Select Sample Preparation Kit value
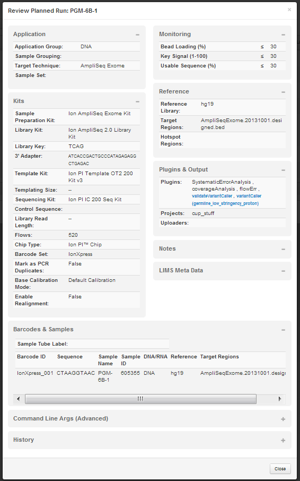 (100, 114)
